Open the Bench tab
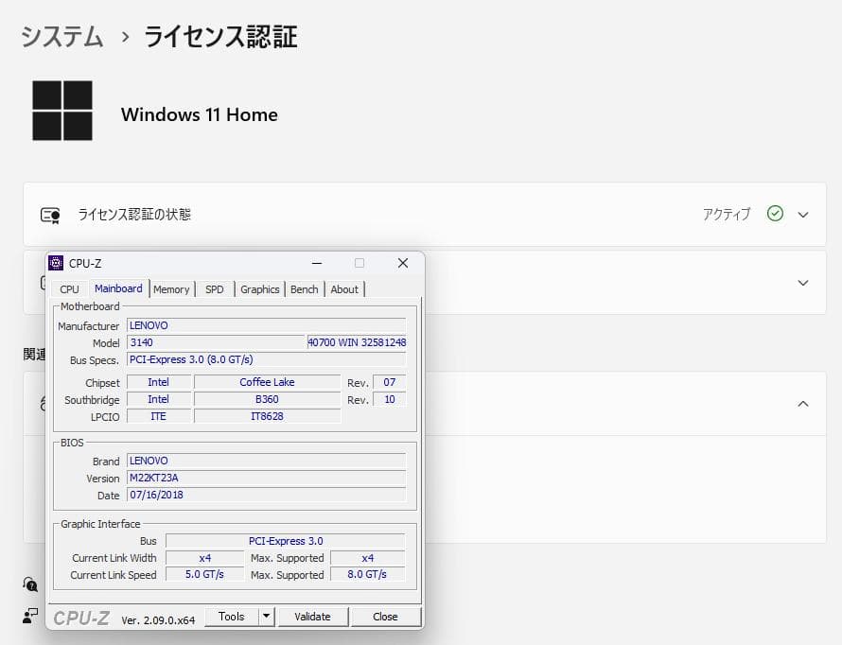842x645 pixels. [x=304, y=288]
